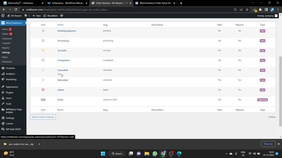Click Edit under the Cancelled status

tap(59, 74)
